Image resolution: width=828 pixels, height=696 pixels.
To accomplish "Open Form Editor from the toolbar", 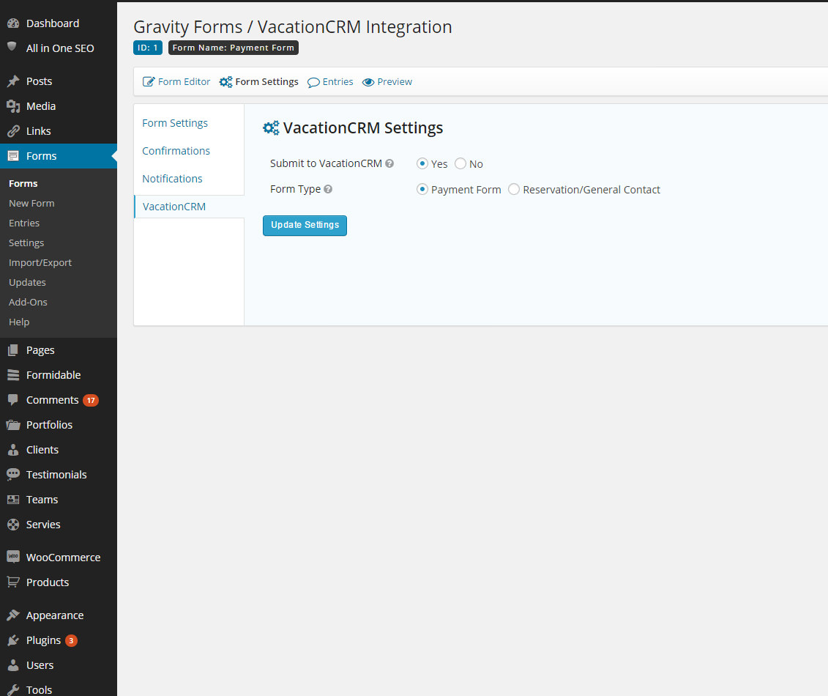I will click(x=184, y=82).
